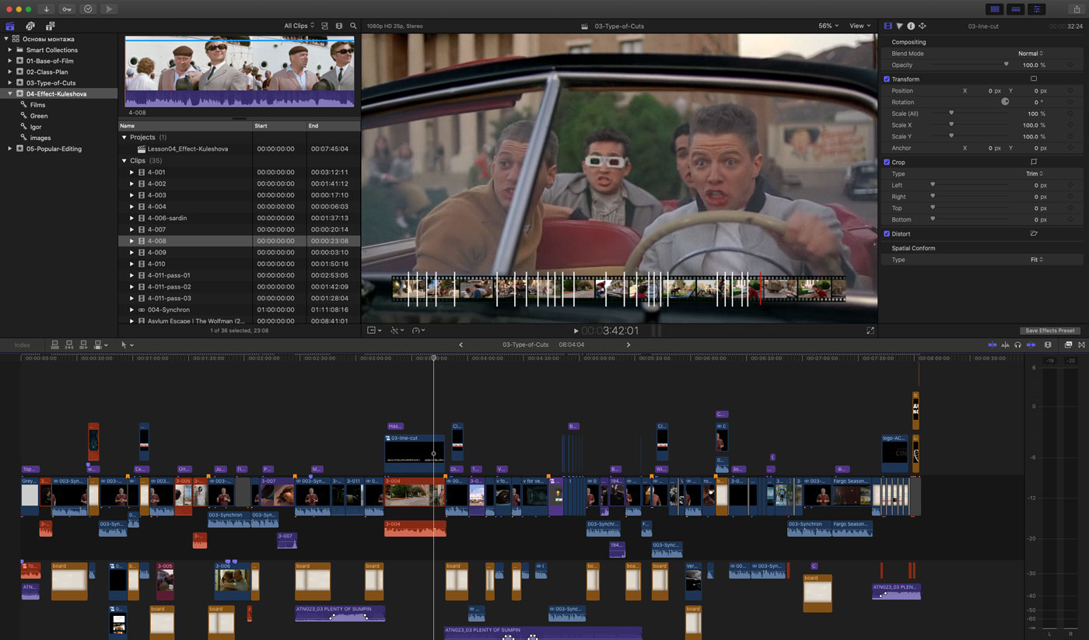The height and width of the screenshot is (640, 1089).
Task: Open the Share export button
Action: pos(1077,9)
